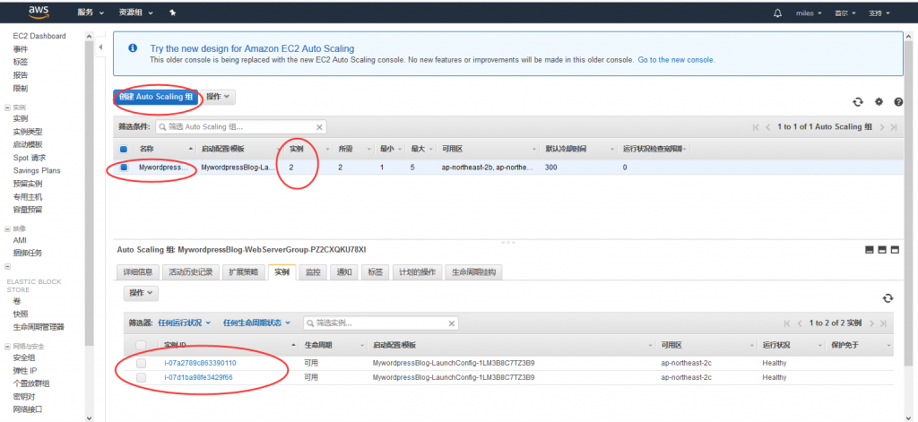
Task: Toggle select-all checkbox in instances table
Action: [x=141, y=345]
